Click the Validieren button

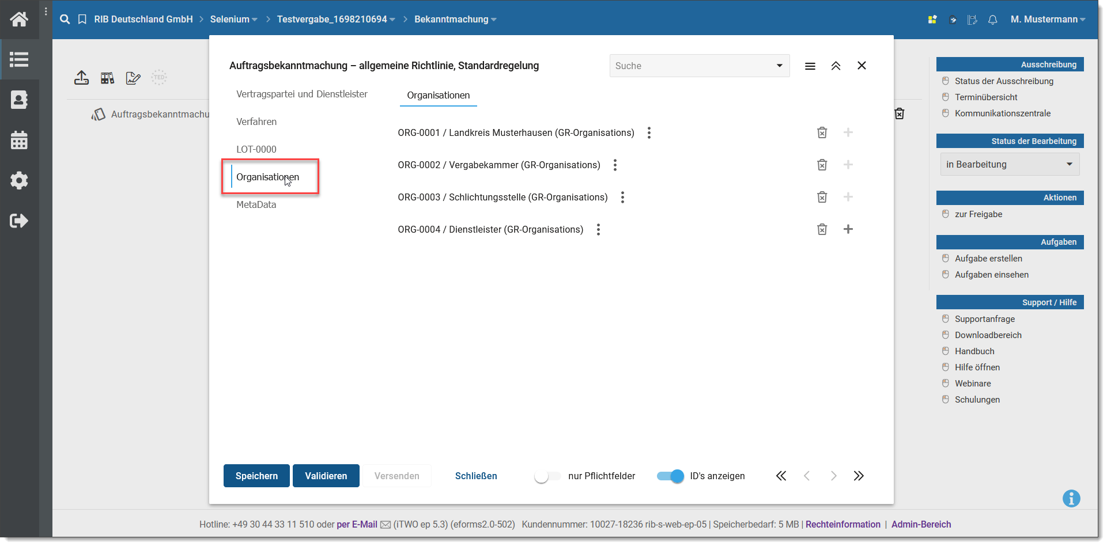[326, 476]
